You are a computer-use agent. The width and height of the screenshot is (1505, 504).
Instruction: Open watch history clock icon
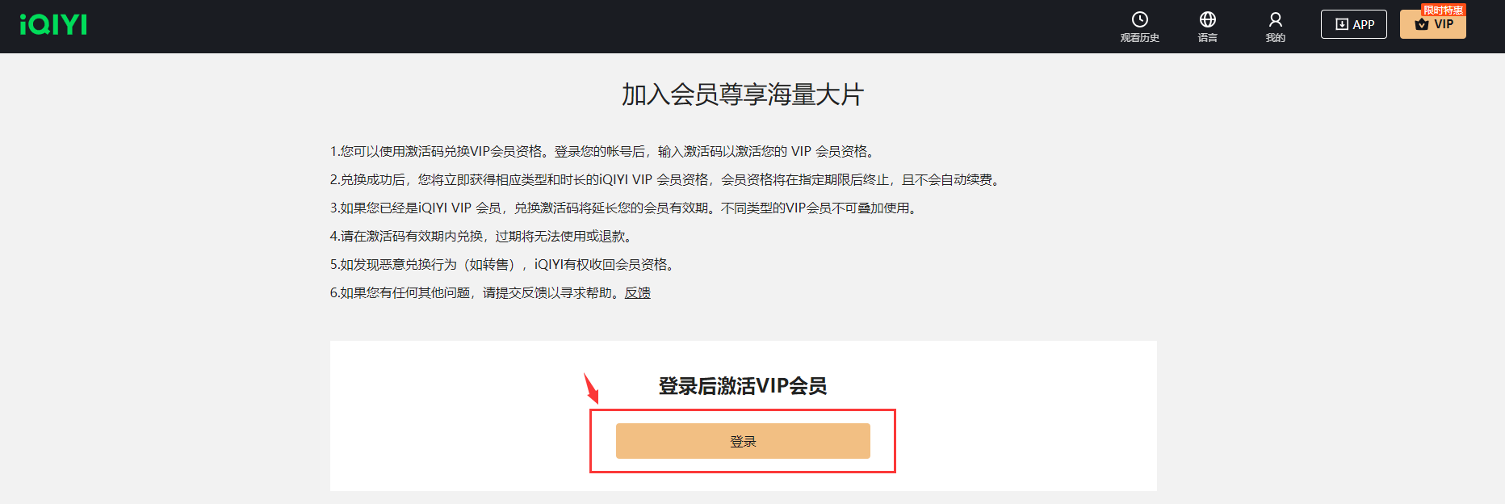(1139, 19)
